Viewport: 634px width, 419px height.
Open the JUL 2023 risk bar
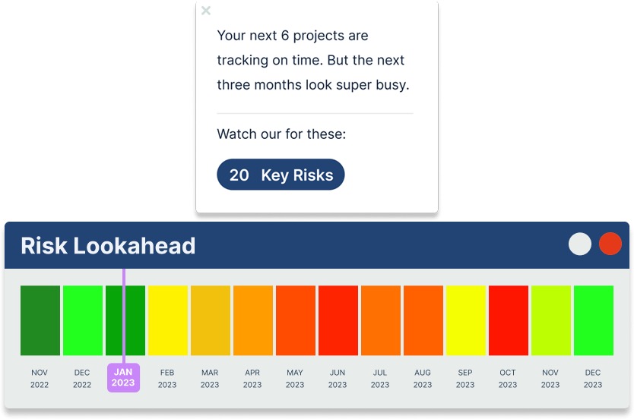point(381,320)
